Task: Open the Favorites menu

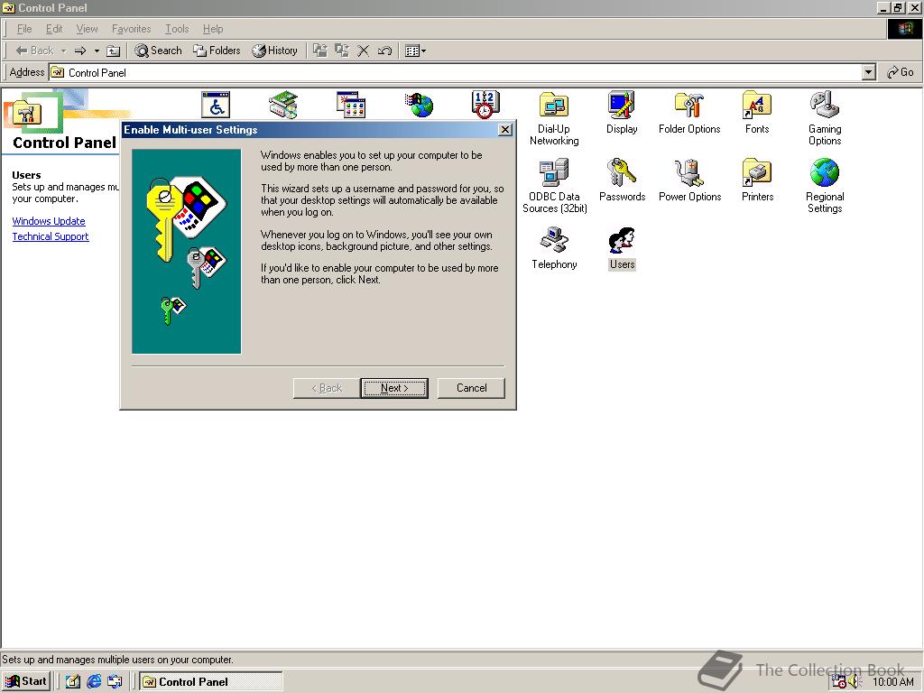Action: pos(131,29)
